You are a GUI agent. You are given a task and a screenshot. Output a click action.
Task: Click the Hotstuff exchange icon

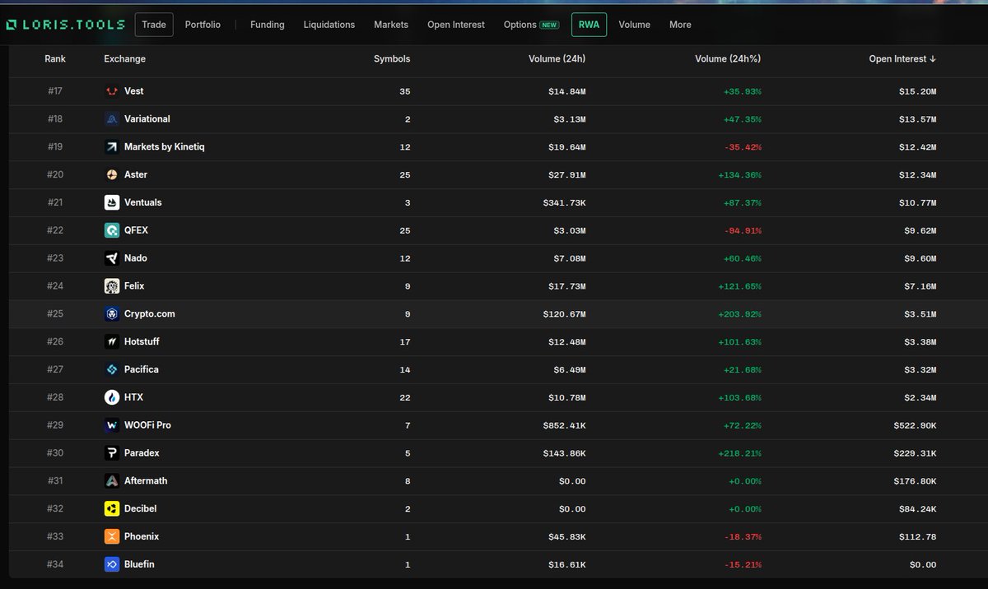pyautogui.click(x=112, y=341)
